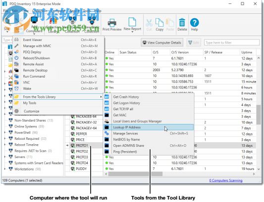
Task: Click the Copy toolbar icon
Action: click(159, 22)
